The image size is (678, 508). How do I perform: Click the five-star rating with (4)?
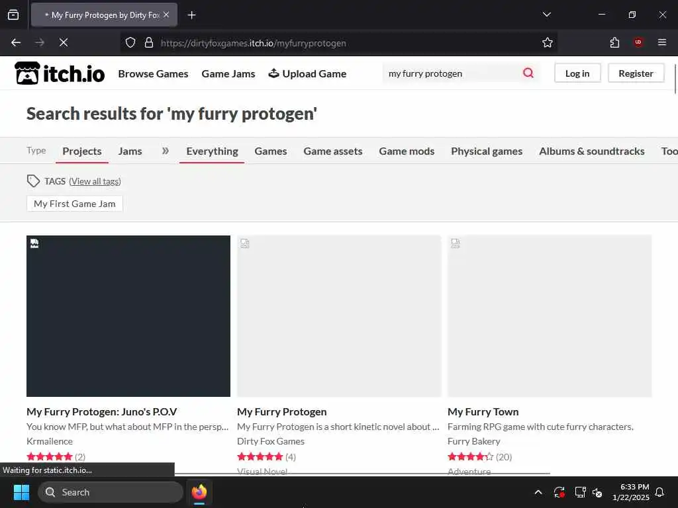(266, 456)
